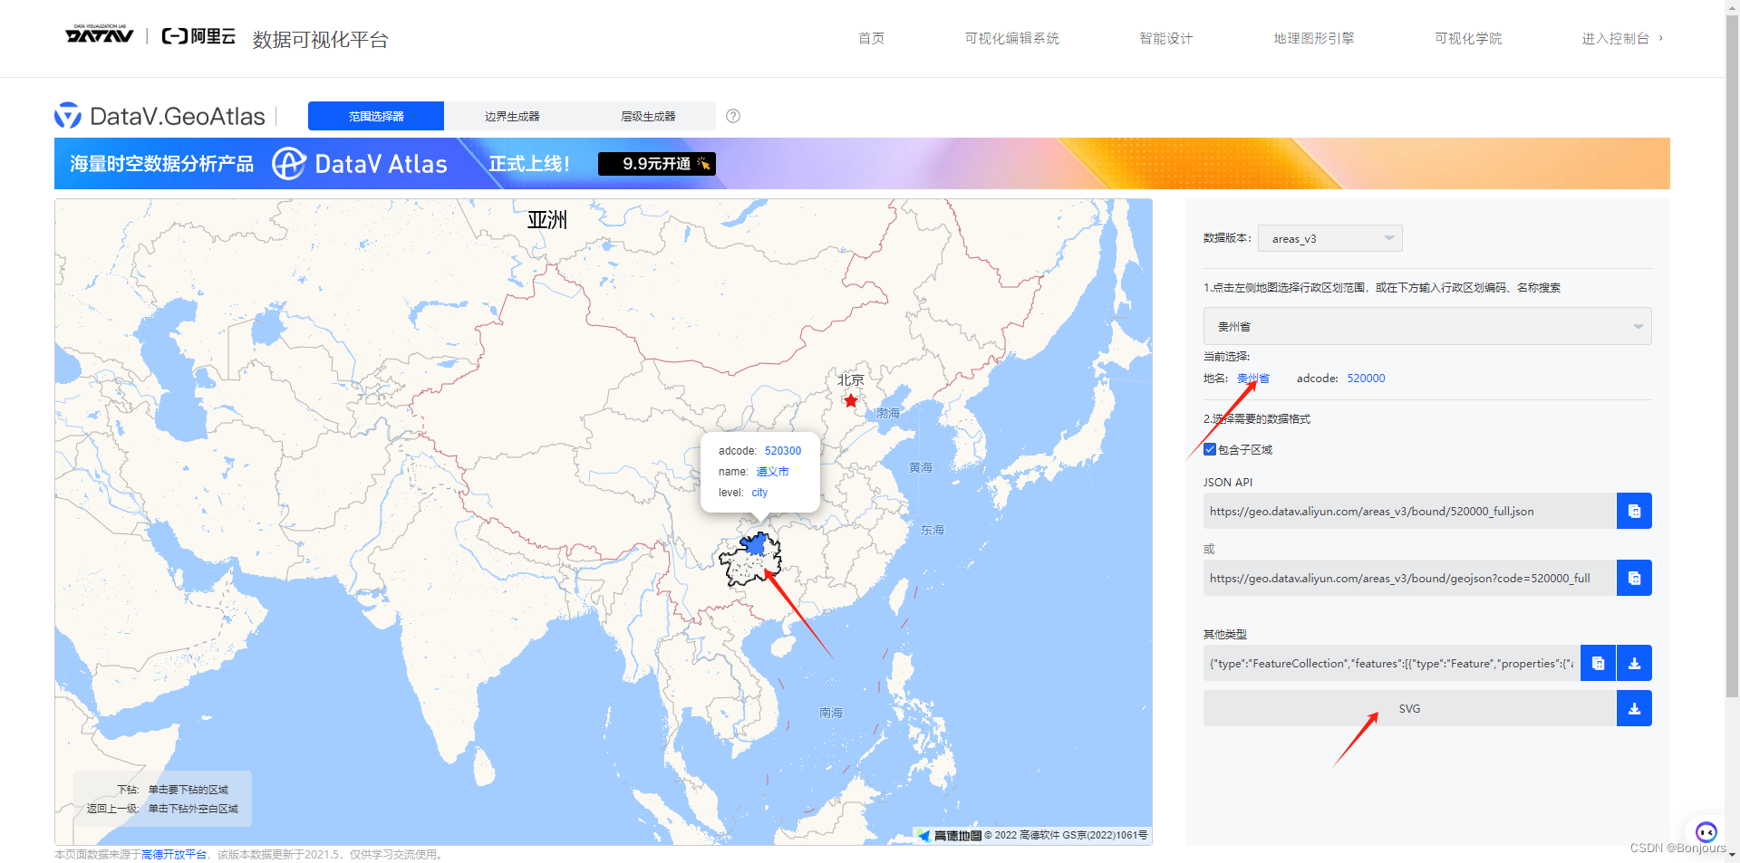Open the help question mark icon
This screenshot has height=863, width=1740.
(733, 116)
